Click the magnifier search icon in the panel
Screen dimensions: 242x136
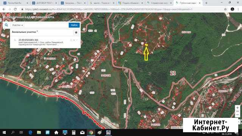coord(6,25)
